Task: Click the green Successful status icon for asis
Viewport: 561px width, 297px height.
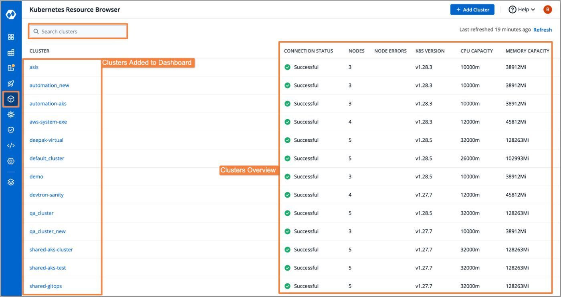Action: (287, 67)
